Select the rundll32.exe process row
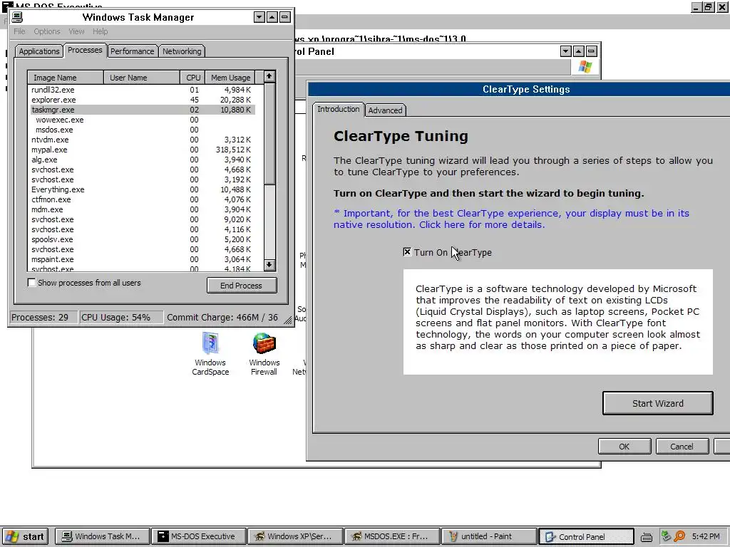 pos(142,90)
